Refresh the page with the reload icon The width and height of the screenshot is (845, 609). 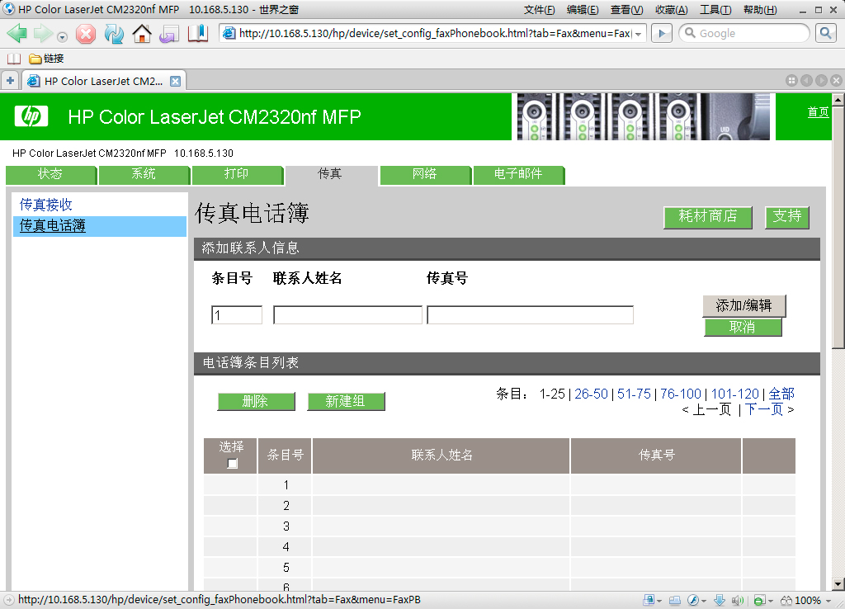tap(114, 34)
